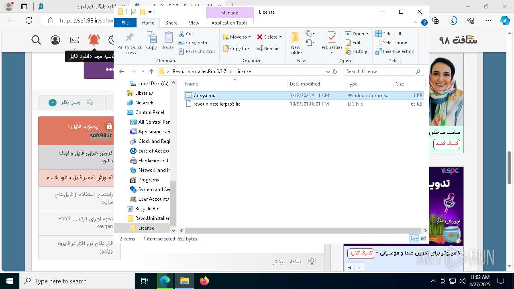Viewport: 514px width, 289px height.
Task: Select Network in navigation pane
Action: coord(144,103)
